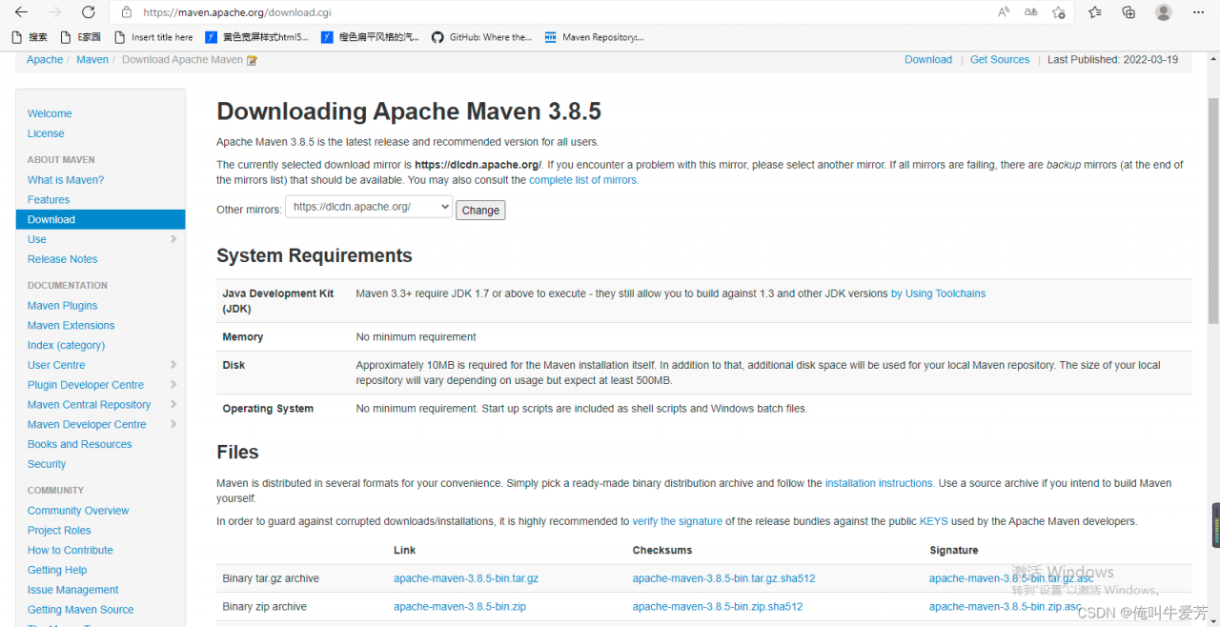The image size is (1220, 627).
Task: Open the browser settings ellipsis menu
Action: (1198, 12)
